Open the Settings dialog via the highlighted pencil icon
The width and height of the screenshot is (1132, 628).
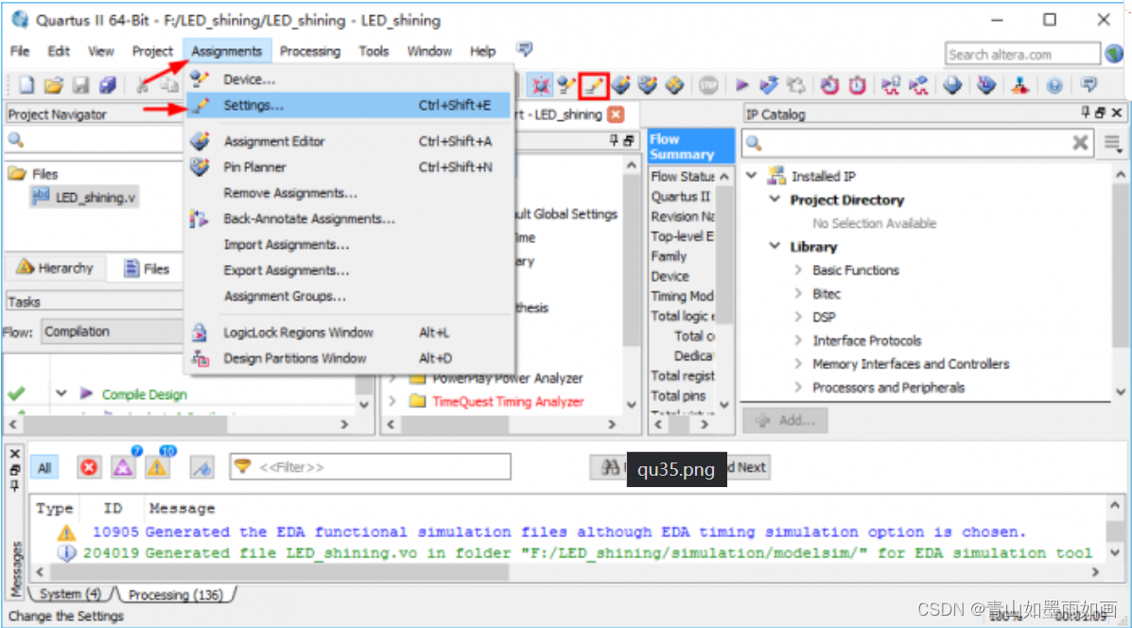pyautogui.click(x=593, y=85)
